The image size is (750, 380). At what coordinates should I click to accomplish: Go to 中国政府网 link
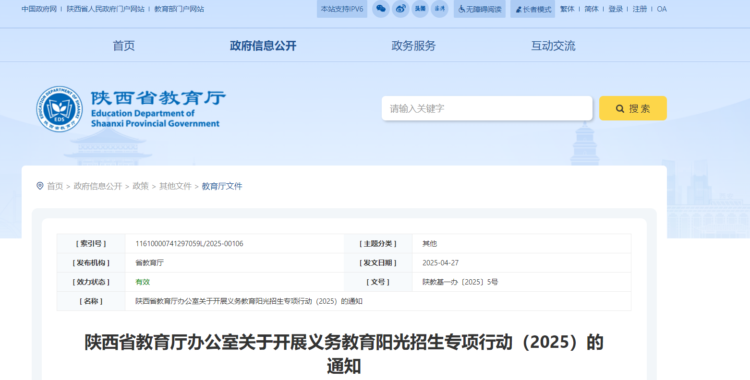(39, 9)
